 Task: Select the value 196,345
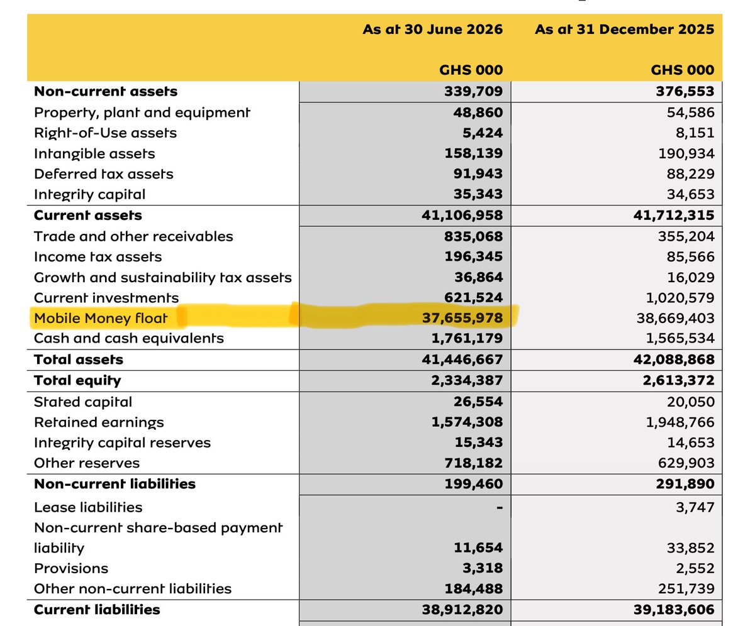tap(474, 257)
